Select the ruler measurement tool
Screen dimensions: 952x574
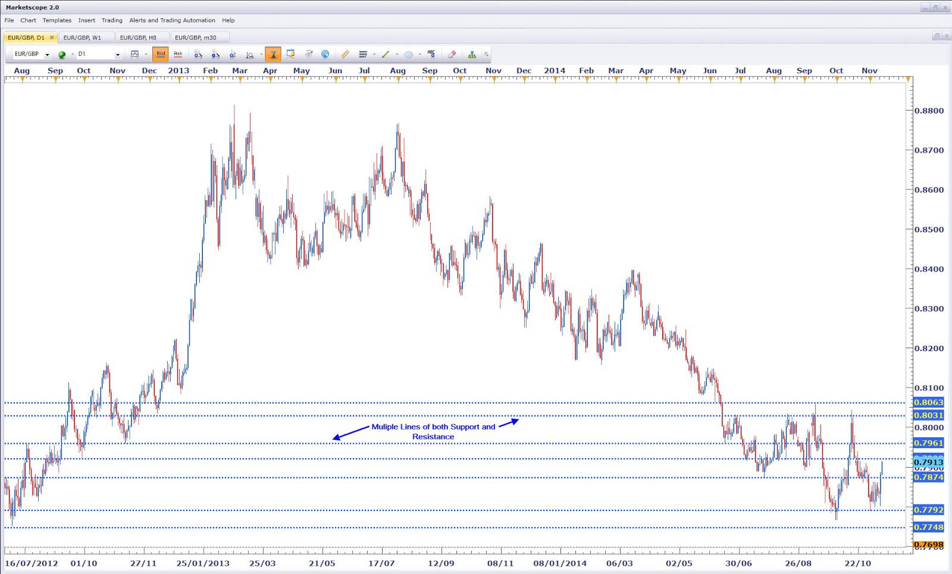[x=345, y=54]
